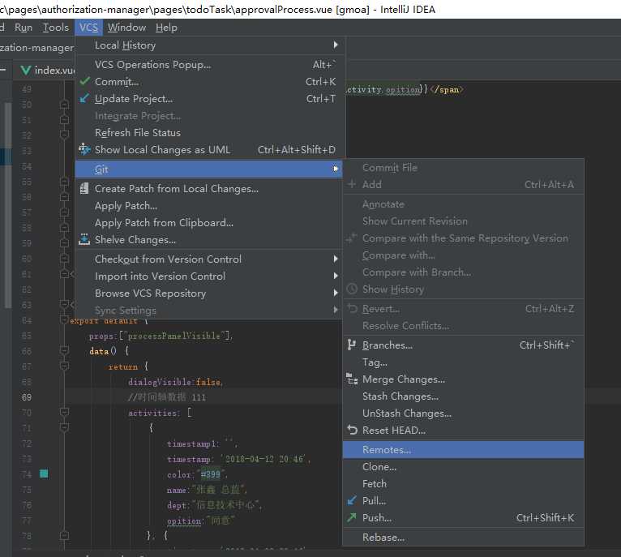Select Tag... in Git submenu

pyautogui.click(x=464, y=362)
